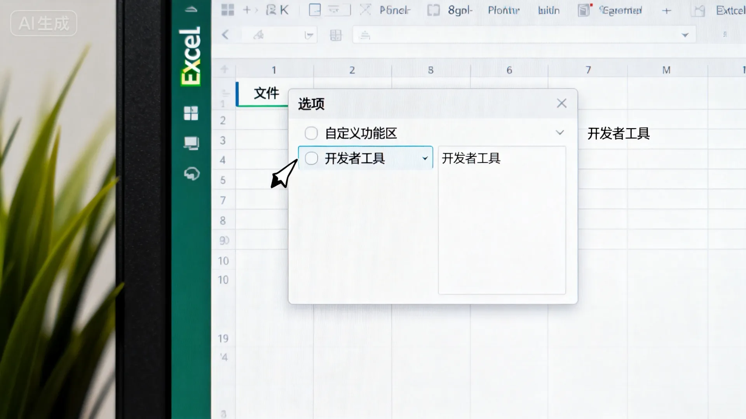
Task: Select row header 5
Action: pos(223,180)
